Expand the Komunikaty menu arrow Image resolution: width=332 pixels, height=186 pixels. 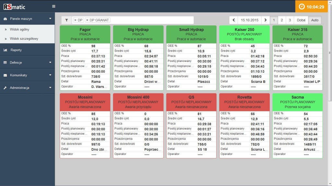pos(50,75)
